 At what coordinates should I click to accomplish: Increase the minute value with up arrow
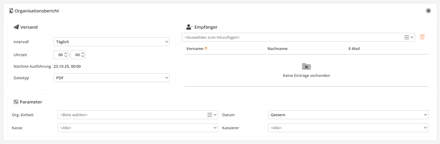(83, 53)
